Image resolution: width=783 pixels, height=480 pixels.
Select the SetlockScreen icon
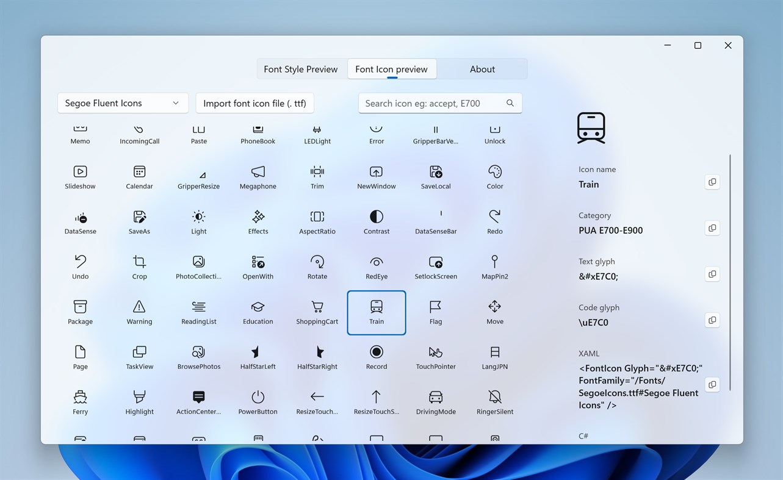[435, 268]
